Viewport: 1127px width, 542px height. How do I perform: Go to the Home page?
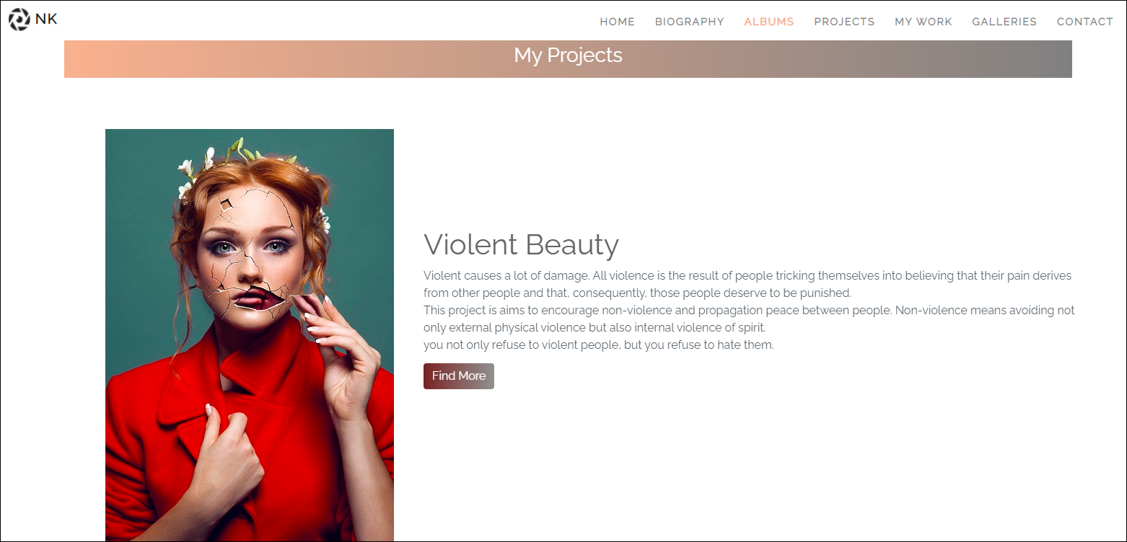click(x=617, y=22)
